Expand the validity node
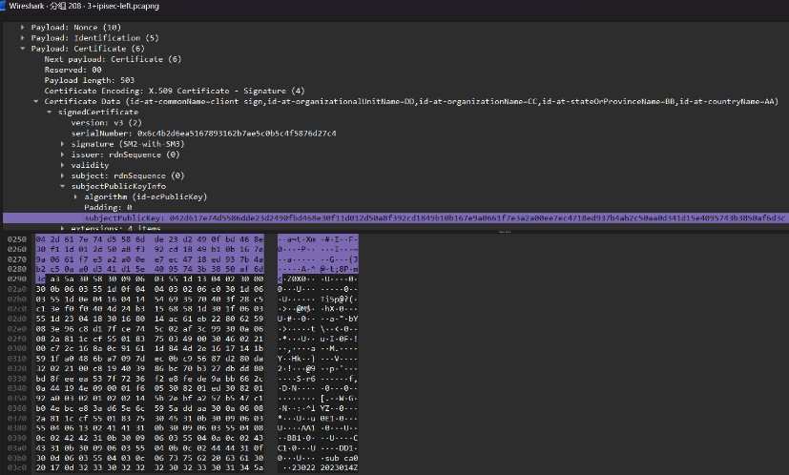789x475 pixels. click(62, 165)
